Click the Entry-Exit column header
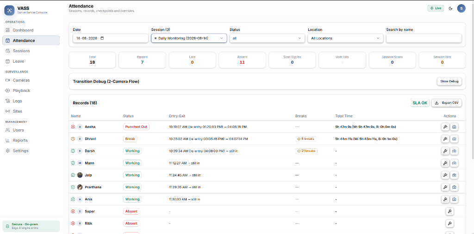Image resolution: width=474 pixels, height=234 pixels. (176, 116)
